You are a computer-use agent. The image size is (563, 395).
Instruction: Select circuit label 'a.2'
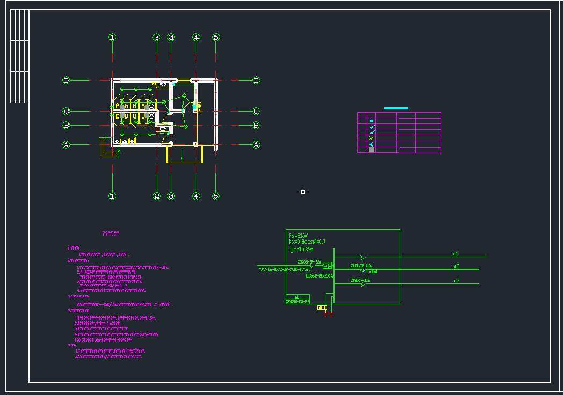click(456, 266)
